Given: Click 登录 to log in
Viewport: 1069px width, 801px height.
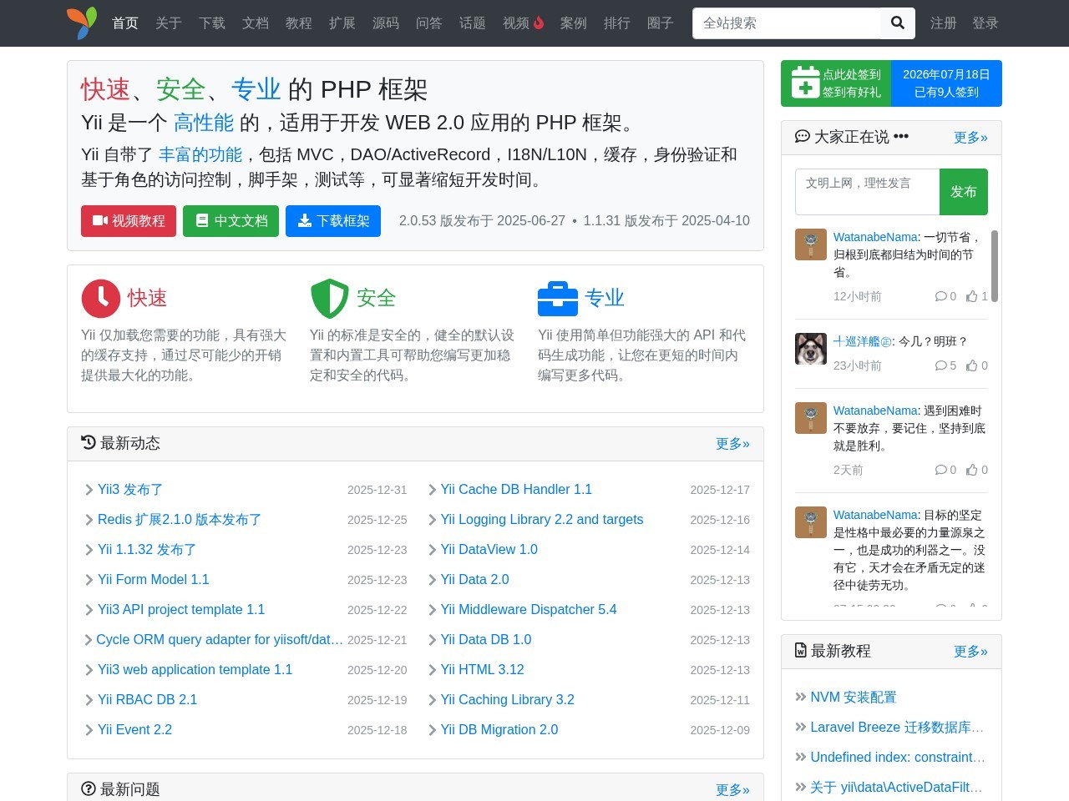Looking at the screenshot, I should [x=985, y=23].
